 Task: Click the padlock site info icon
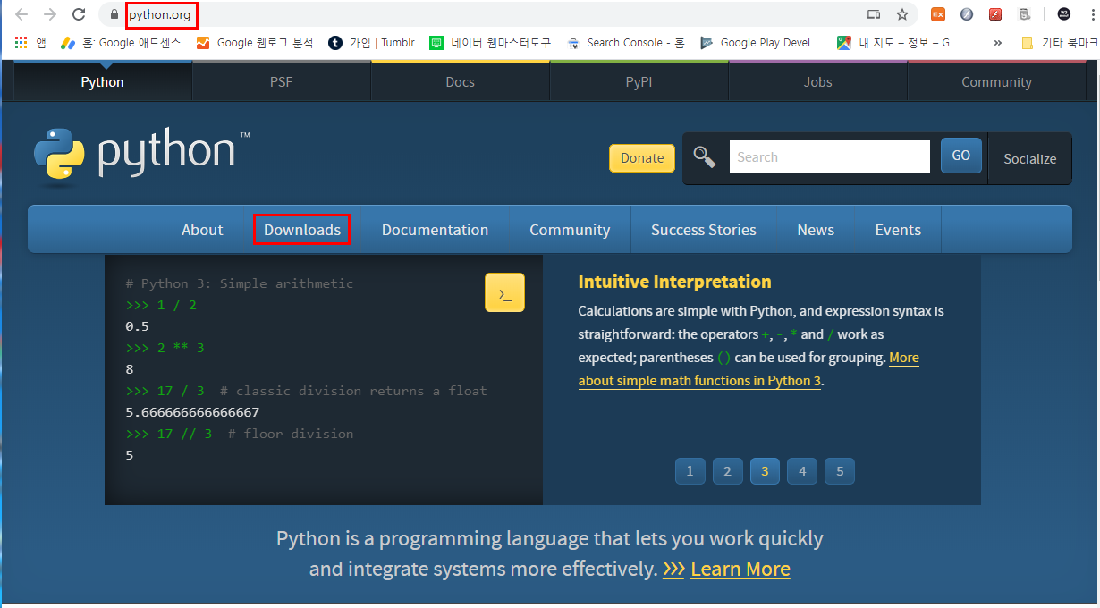point(114,14)
